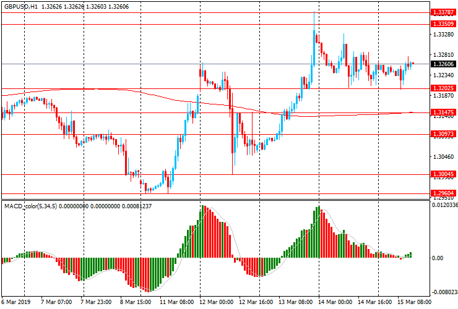Image resolution: width=458 pixels, height=309 pixels.
Task: Select the 14 Mar 16:00 time label
Action: pyautogui.click(x=375, y=303)
